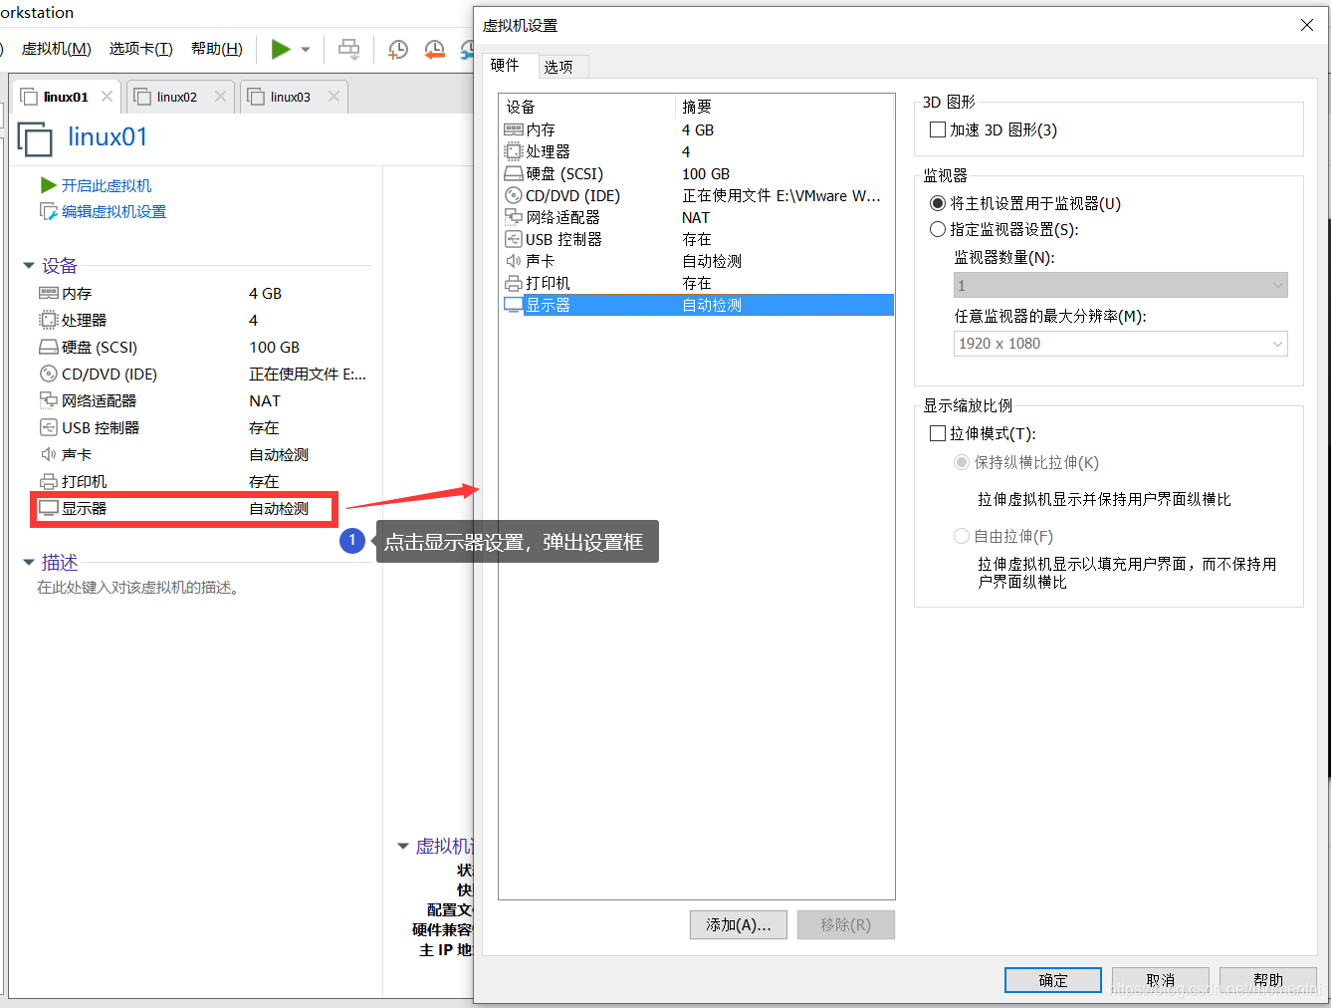The image size is (1331, 1008).
Task: Click the CD/DVD (IDE) icon in main window
Action: coord(48,374)
